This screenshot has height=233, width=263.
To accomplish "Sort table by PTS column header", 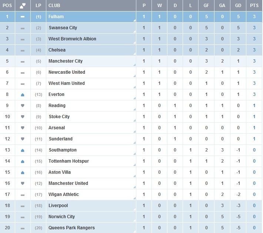I will (x=254, y=6).
